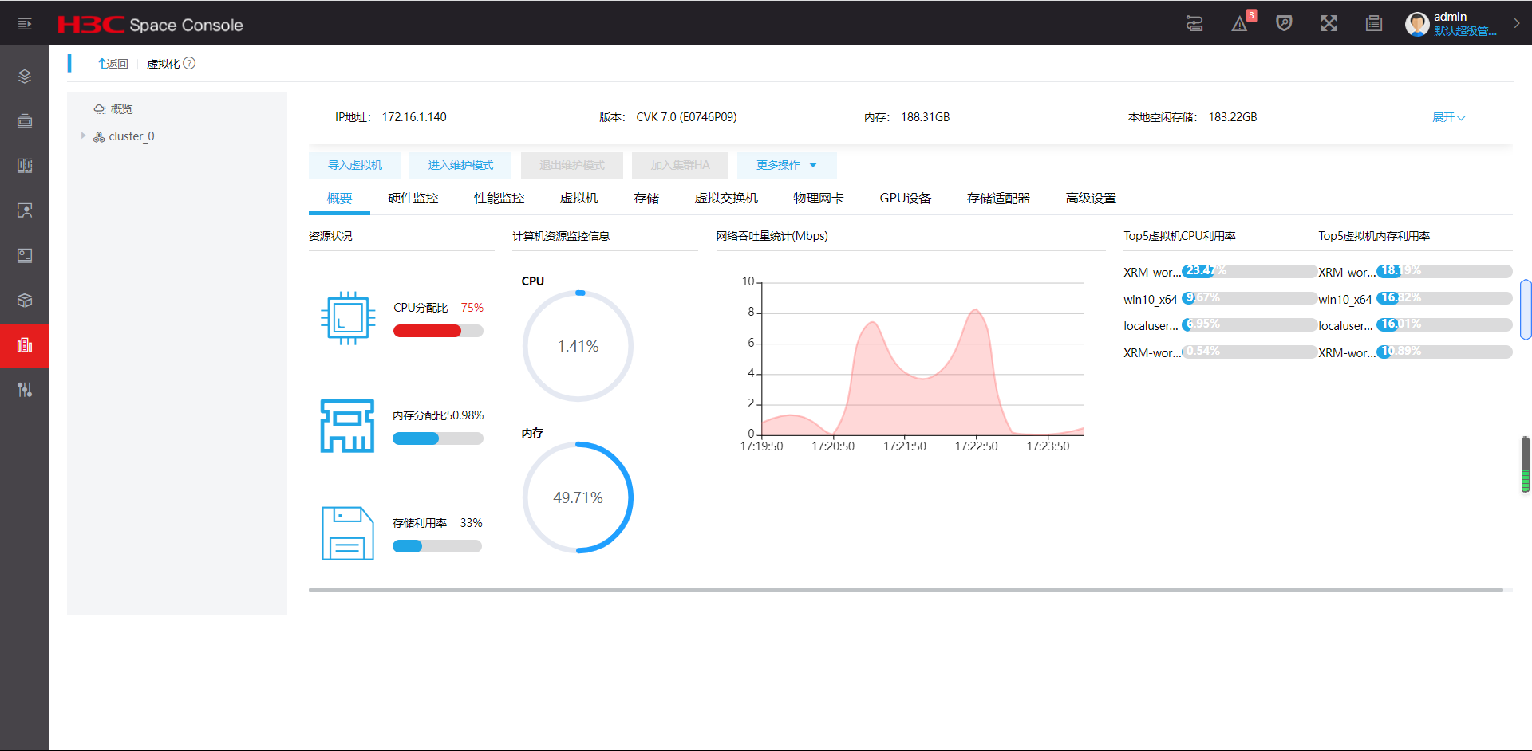The image size is (1532, 751).
Task: Click the horizontal scrollbar below the overview
Action: coord(905,590)
